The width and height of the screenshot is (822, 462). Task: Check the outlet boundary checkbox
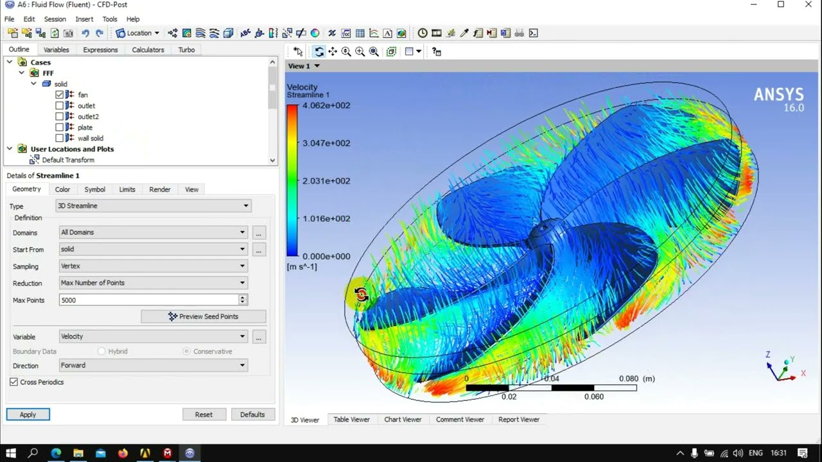pyautogui.click(x=60, y=106)
